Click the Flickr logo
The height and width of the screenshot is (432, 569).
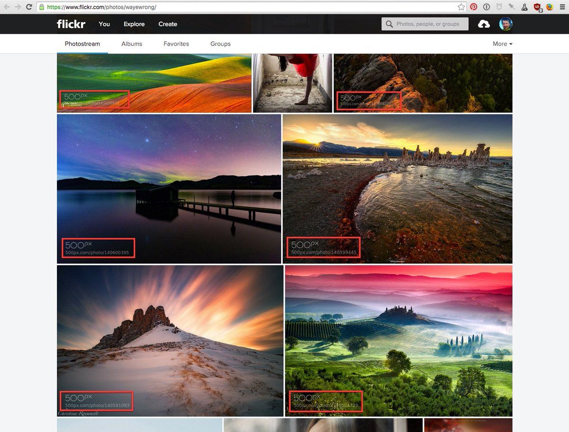tap(71, 24)
